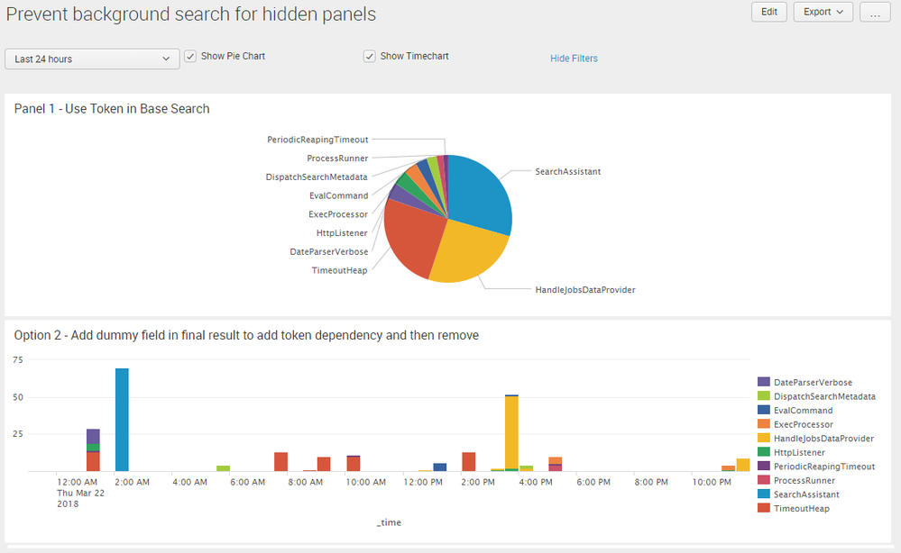This screenshot has width=901, height=553.
Task: Click the TimeoutHeap pie chart label
Action: click(340, 270)
